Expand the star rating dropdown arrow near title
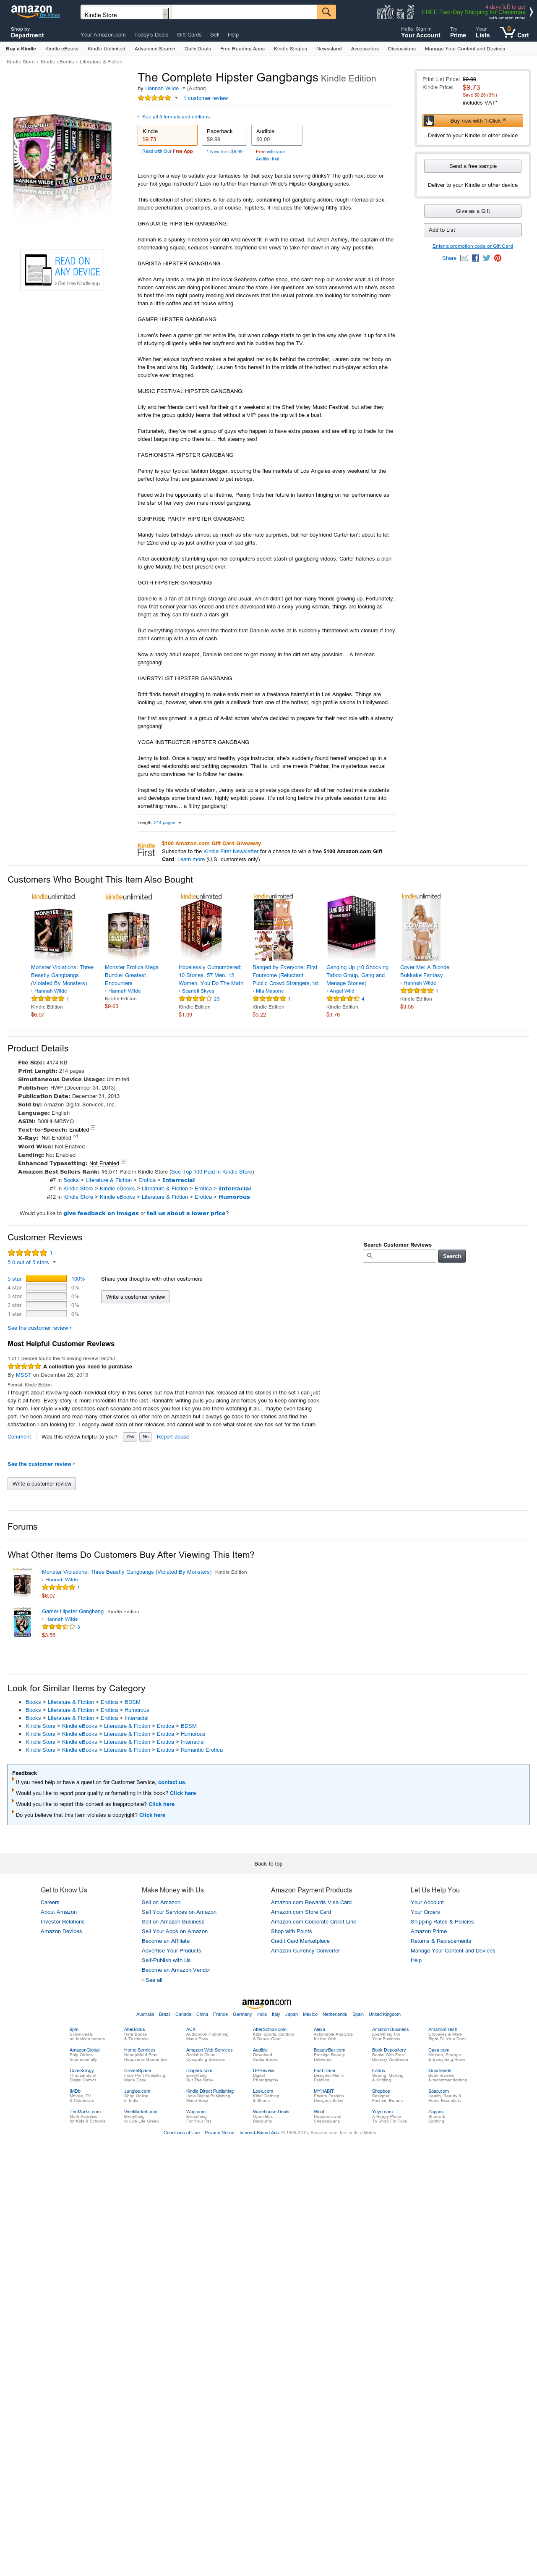 pos(177,98)
